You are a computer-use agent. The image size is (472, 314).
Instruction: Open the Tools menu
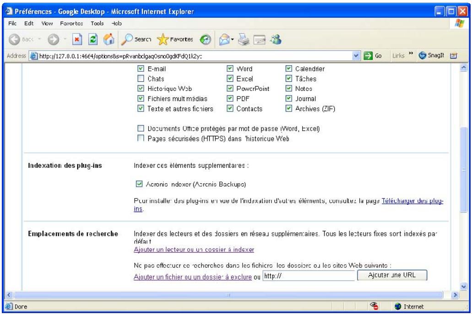(97, 23)
